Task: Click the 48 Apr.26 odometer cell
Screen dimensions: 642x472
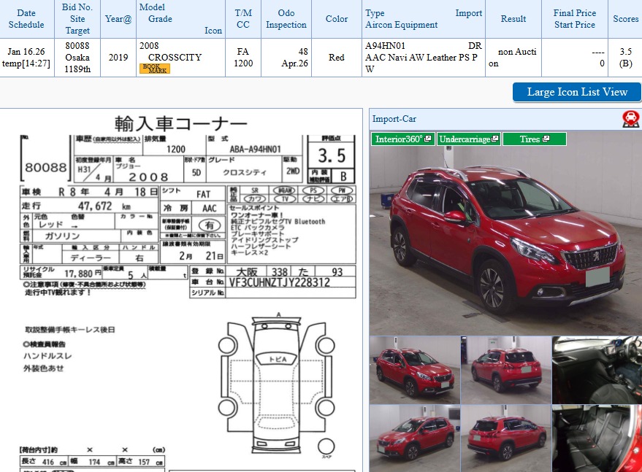Action: point(286,58)
